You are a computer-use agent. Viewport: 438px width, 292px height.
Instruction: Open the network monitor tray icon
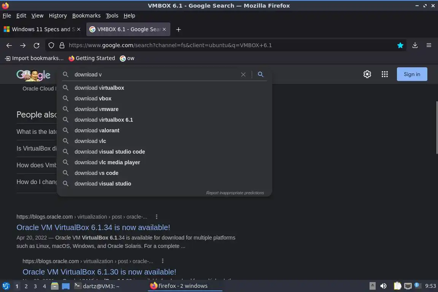[x=408, y=286]
